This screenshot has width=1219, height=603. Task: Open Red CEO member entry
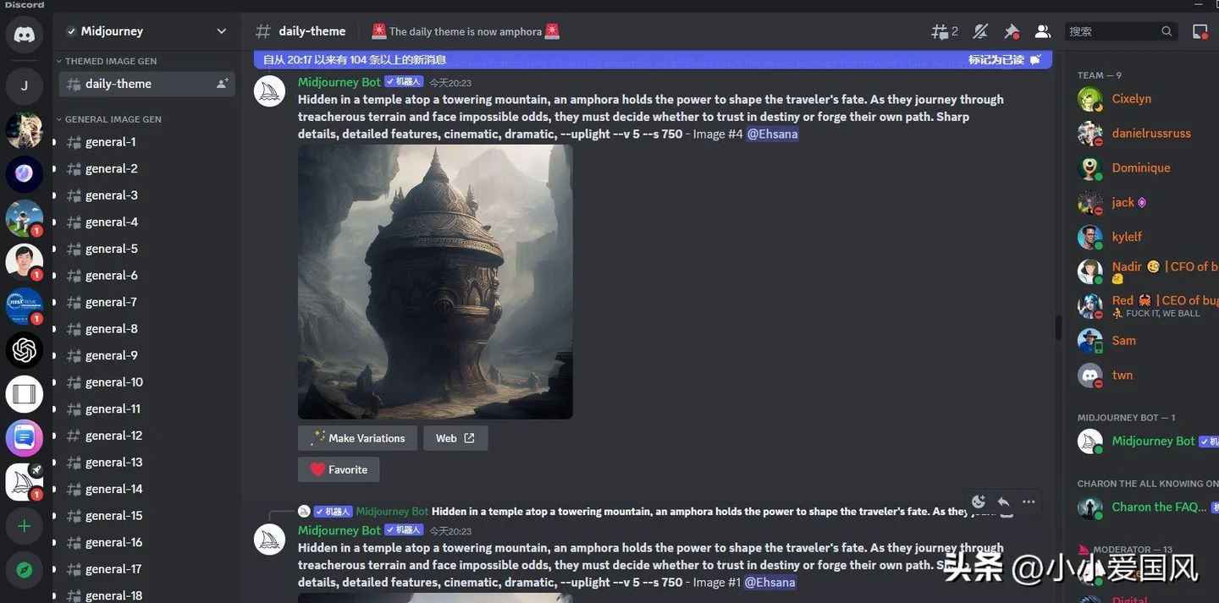[x=1147, y=306]
